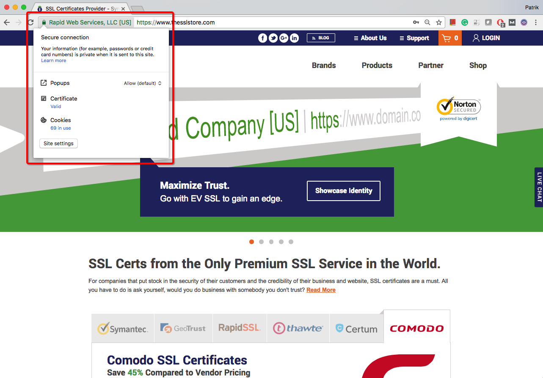
Task: Open the purple circular extension icon
Action: click(x=524, y=22)
